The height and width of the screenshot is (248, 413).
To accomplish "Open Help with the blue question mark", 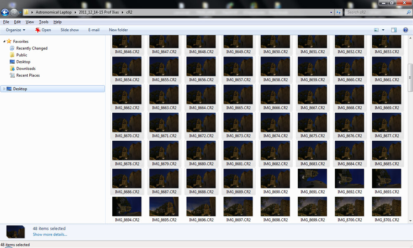I will 406,30.
